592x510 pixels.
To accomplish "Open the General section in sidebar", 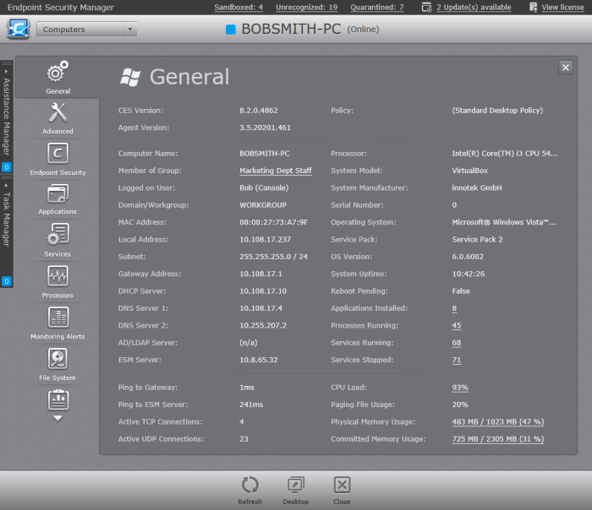I will [58, 78].
